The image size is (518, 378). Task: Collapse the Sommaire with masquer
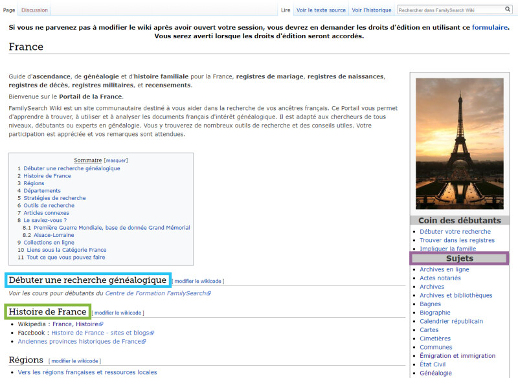[116, 161]
